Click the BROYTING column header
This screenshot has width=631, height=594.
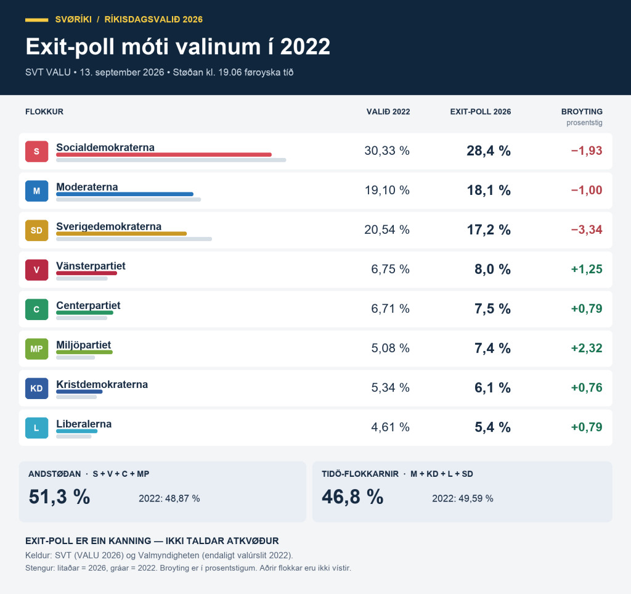(x=582, y=112)
